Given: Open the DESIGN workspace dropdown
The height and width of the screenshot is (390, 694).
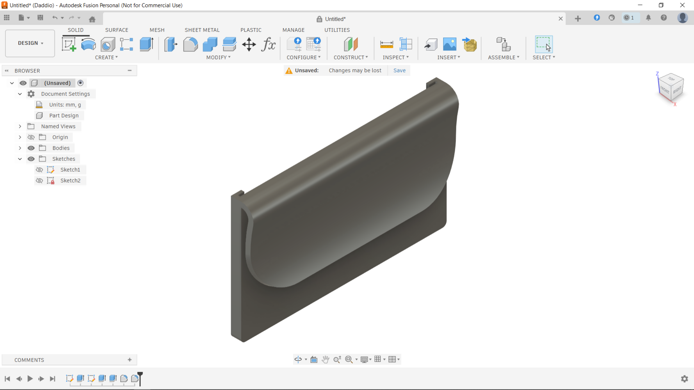Looking at the screenshot, I should click(30, 43).
